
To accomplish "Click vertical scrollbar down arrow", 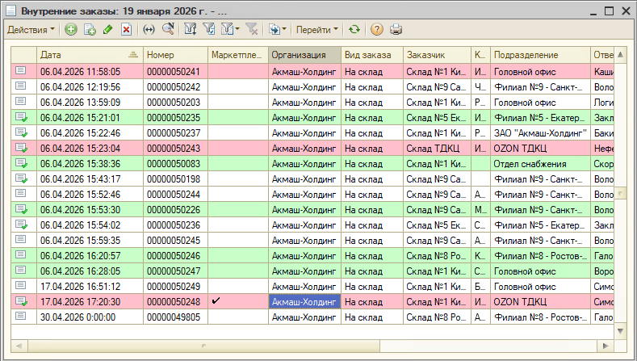I will coord(620,331).
